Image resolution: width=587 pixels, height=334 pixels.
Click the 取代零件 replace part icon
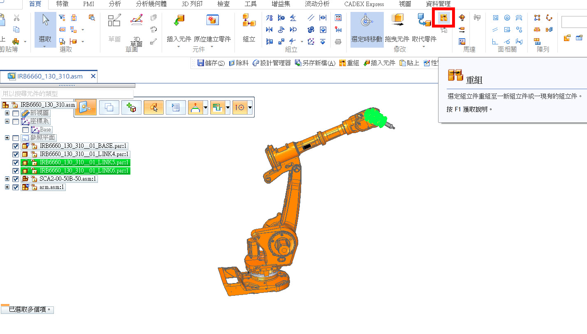click(x=424, y=21)
